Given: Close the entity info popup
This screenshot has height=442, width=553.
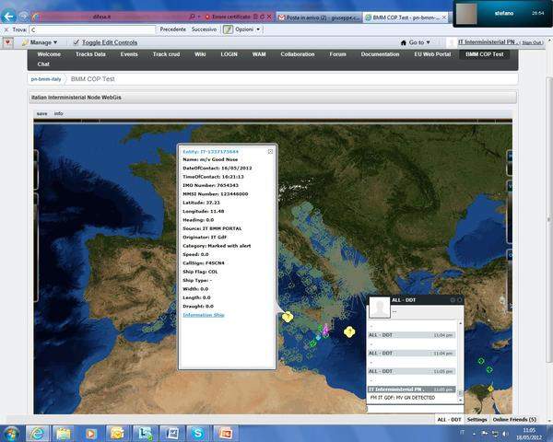Looking at the screenshot, I should (x=270, y=151).
